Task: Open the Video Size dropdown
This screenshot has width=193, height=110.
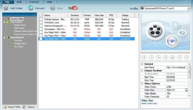Action: 186,90
